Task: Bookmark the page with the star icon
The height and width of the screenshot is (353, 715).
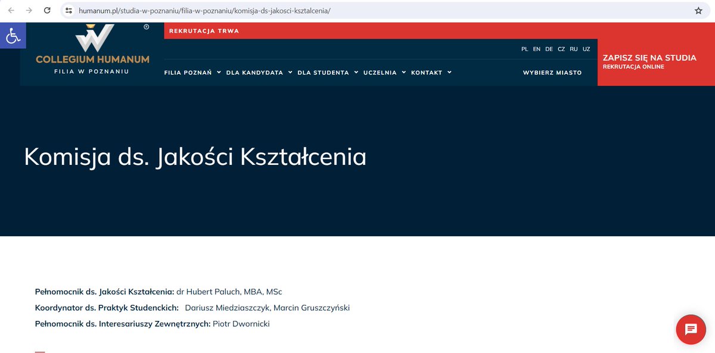Action: (698, 10)
